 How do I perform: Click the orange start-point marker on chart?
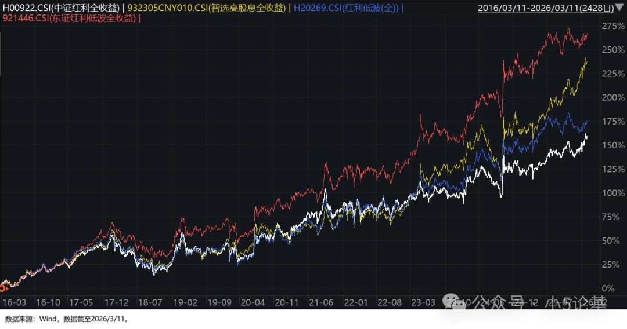(x=3, y=285)
